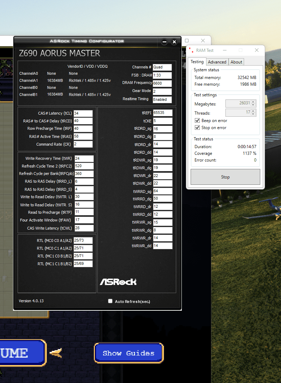Select the tRCD value field

pyautogui.click(x=83, y=121)
